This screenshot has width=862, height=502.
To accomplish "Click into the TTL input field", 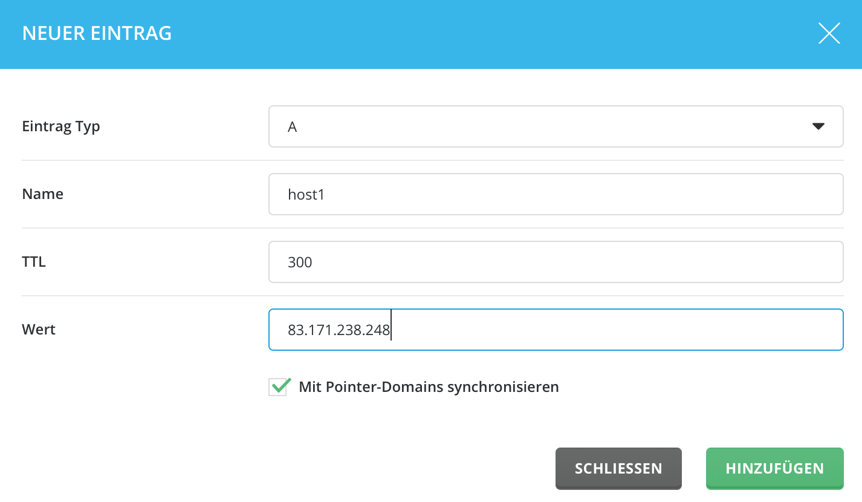I will point(556,262).
